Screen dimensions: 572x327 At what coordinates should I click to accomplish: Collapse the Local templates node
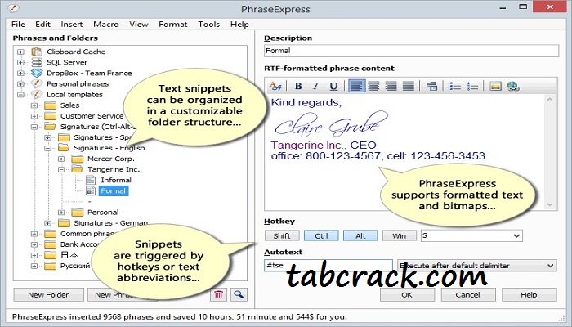pos(20,95)
